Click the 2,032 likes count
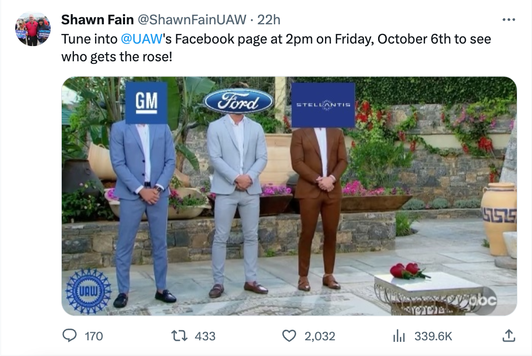 point(320,336)
